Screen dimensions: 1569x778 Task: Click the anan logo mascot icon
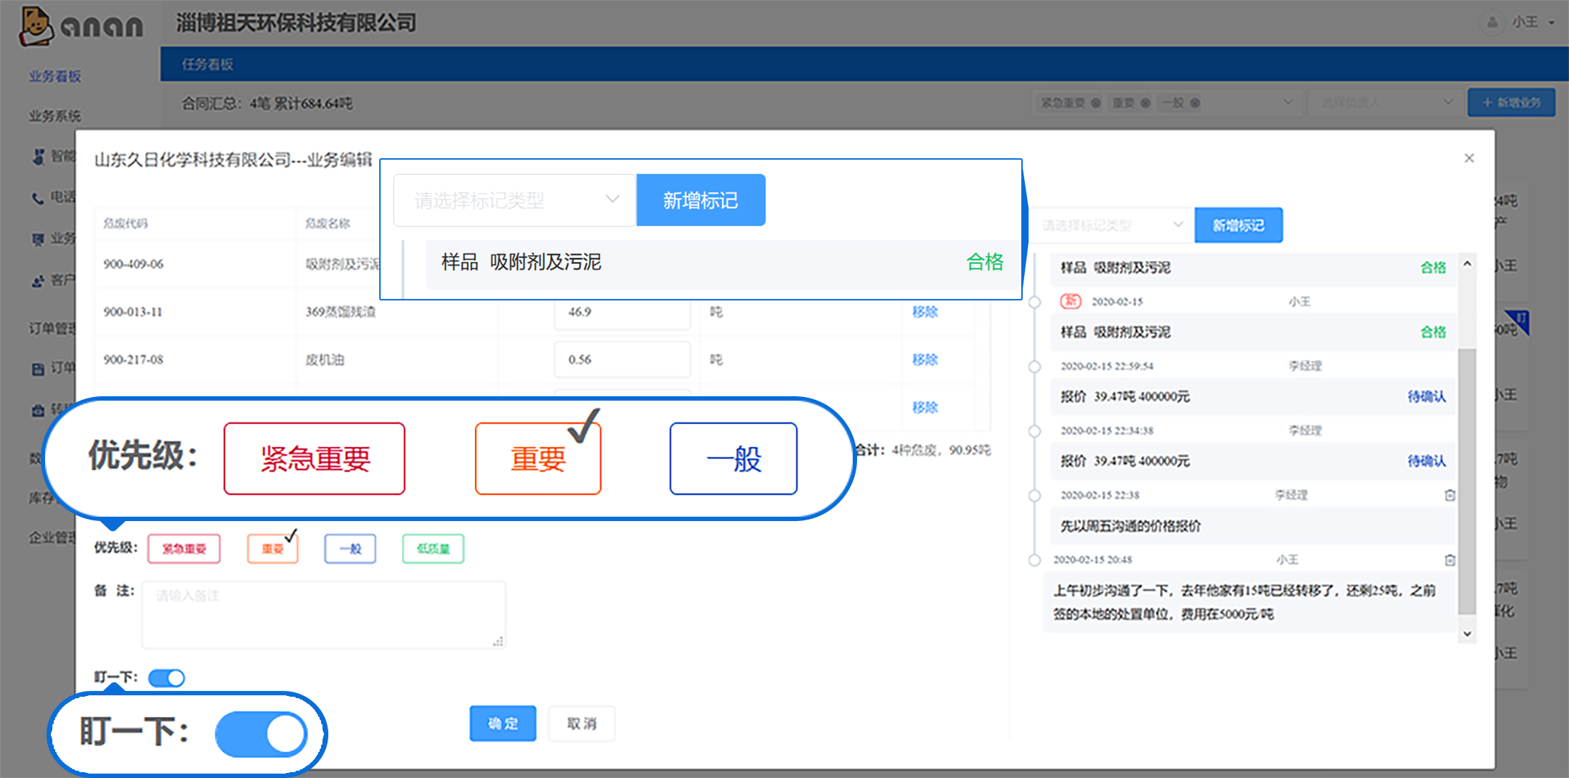point(35,25)
